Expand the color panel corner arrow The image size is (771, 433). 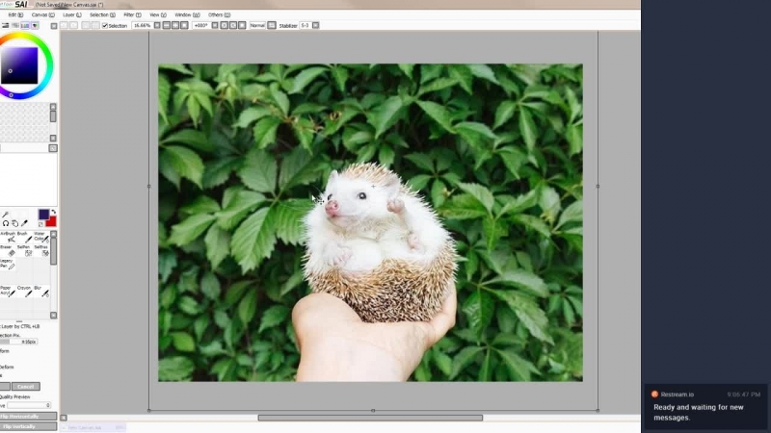coord(54,26)
